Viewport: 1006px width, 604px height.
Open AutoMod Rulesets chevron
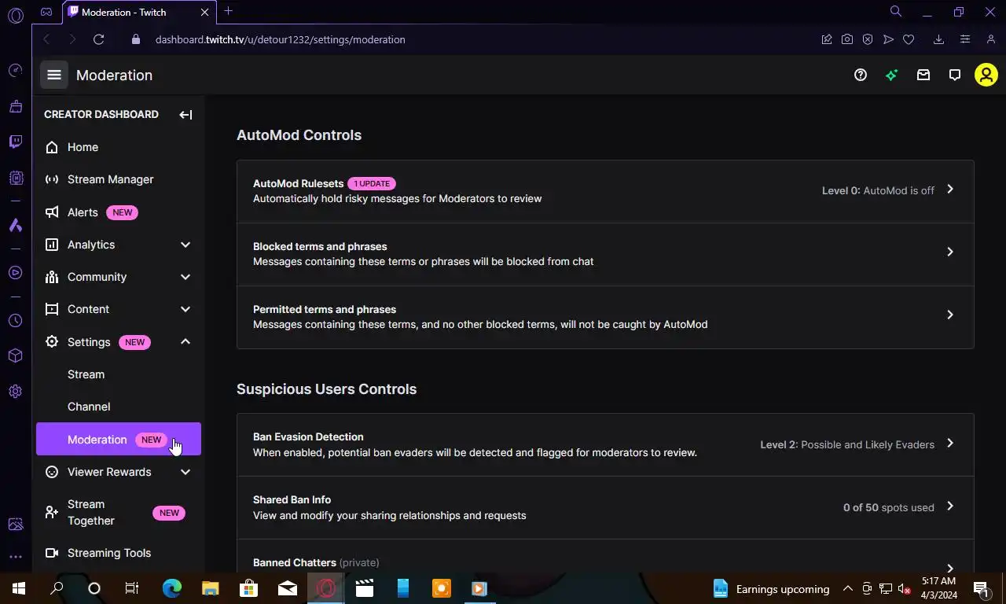950,190
